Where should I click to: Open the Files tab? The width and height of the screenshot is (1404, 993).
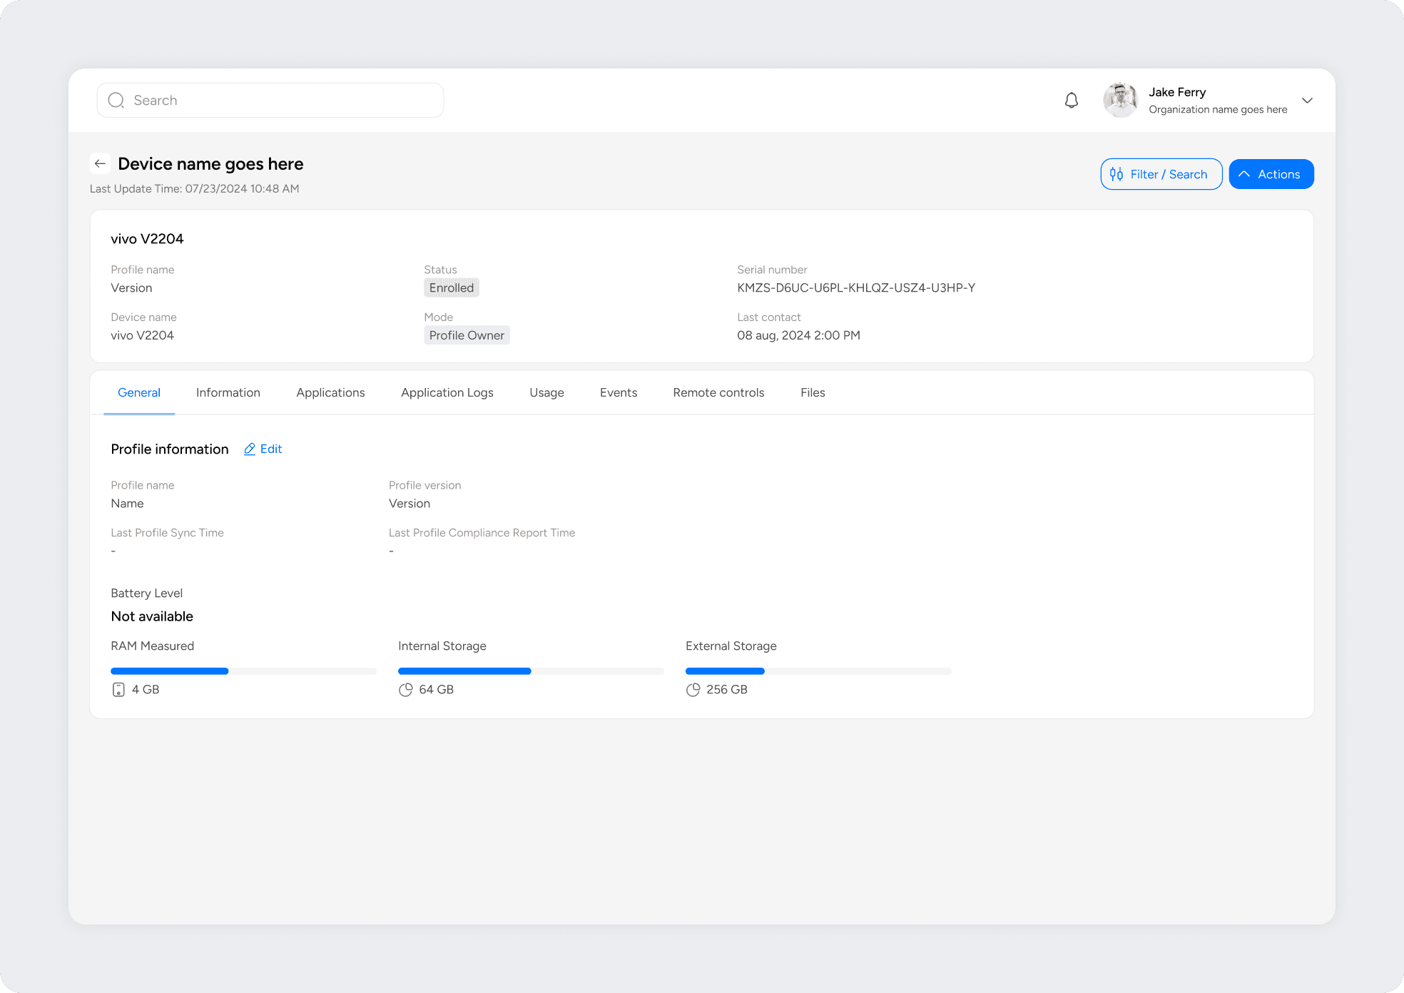(813, 393)
